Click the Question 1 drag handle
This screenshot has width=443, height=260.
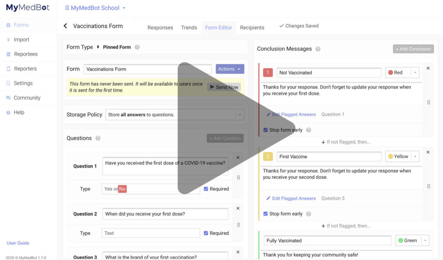(x=238, y=178)
